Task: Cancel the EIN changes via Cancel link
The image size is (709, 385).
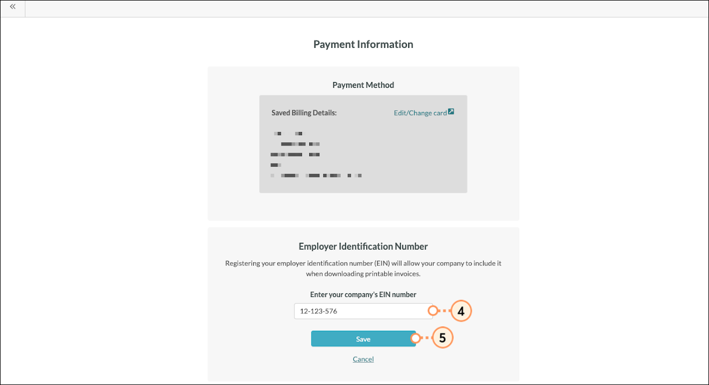Action: click(363, 359)
